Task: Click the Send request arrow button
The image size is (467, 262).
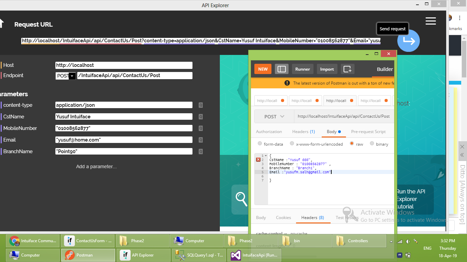Action: 408,41
